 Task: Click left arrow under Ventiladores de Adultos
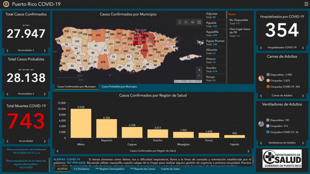pos(261,143)
